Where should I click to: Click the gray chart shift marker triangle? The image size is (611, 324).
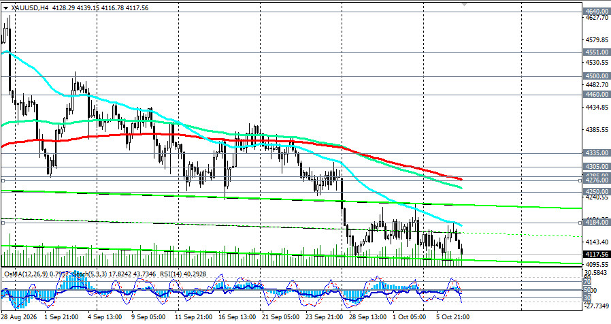coord(464,4)
